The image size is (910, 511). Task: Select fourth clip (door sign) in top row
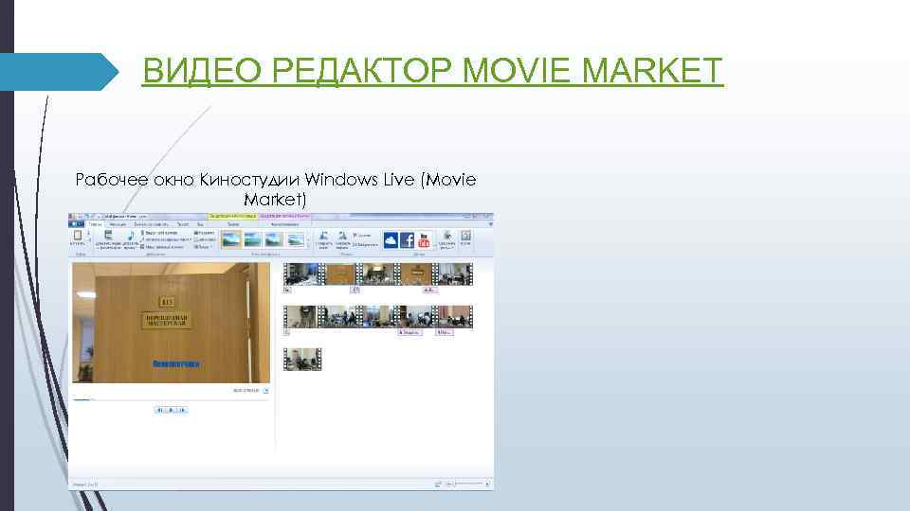(x=416, y=274)
